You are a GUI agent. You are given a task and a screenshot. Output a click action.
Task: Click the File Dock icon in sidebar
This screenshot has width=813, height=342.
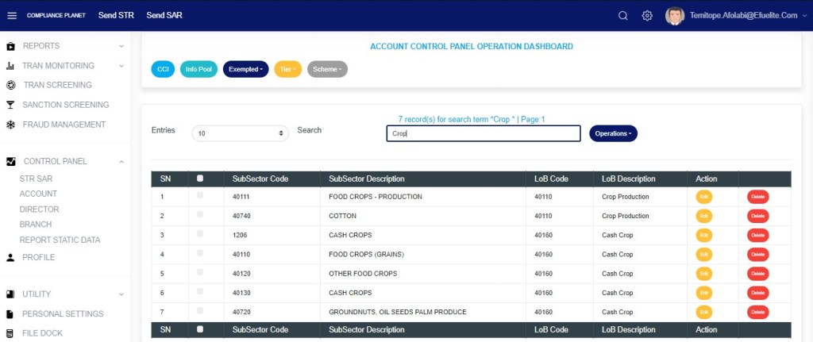pyautogui.click(x=10, y=333)
